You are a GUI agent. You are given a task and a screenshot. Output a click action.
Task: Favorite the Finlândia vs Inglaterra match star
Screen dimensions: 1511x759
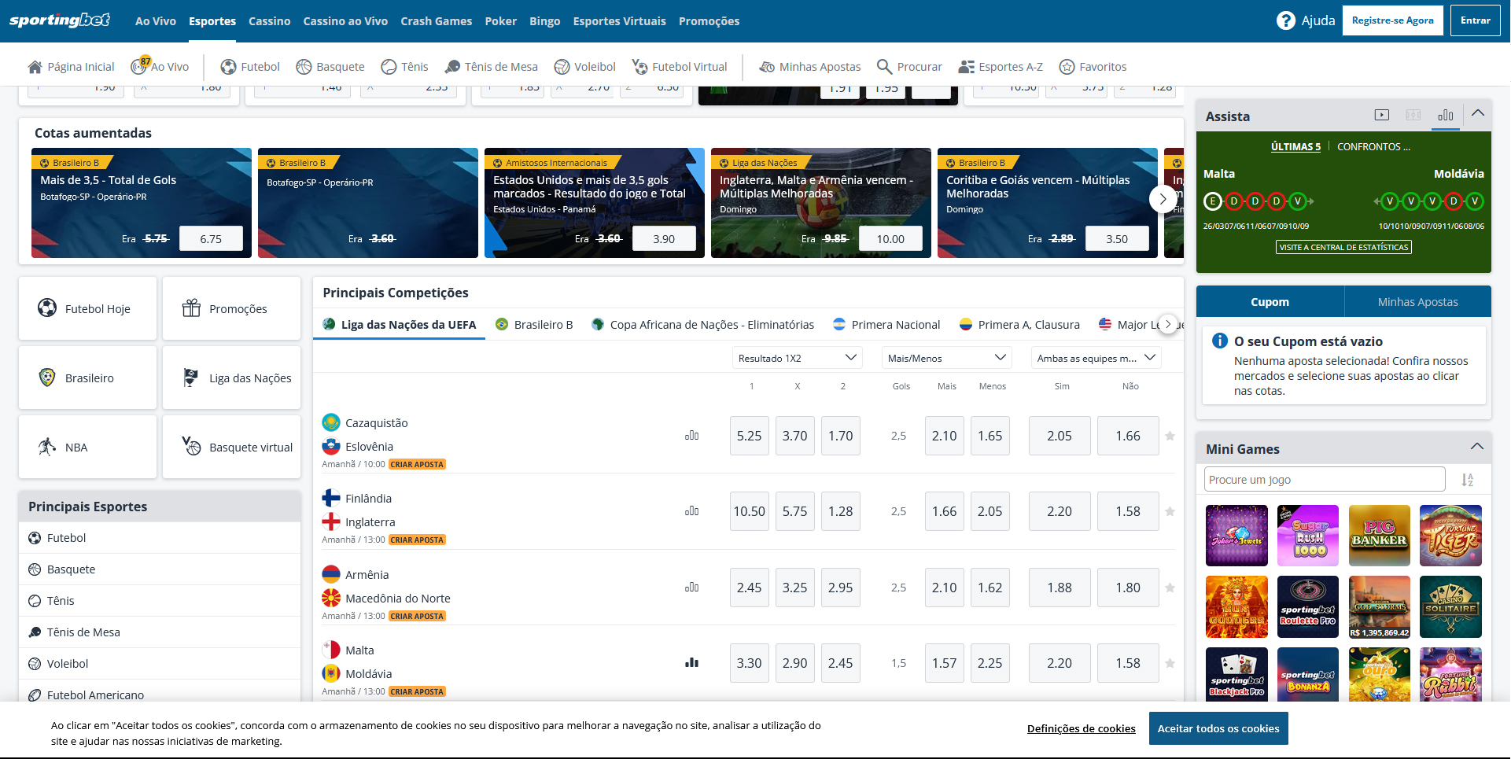(x=1170, y=511)
